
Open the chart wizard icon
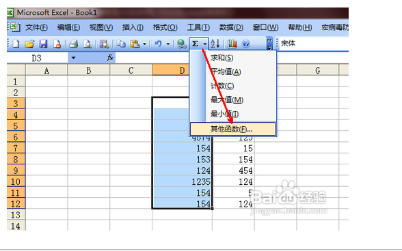click(232, 44)
